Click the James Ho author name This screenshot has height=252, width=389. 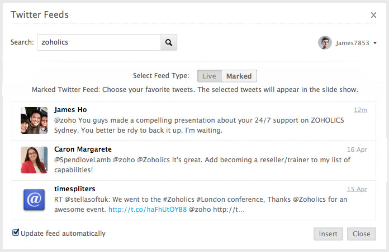click(x=70, y=110)
